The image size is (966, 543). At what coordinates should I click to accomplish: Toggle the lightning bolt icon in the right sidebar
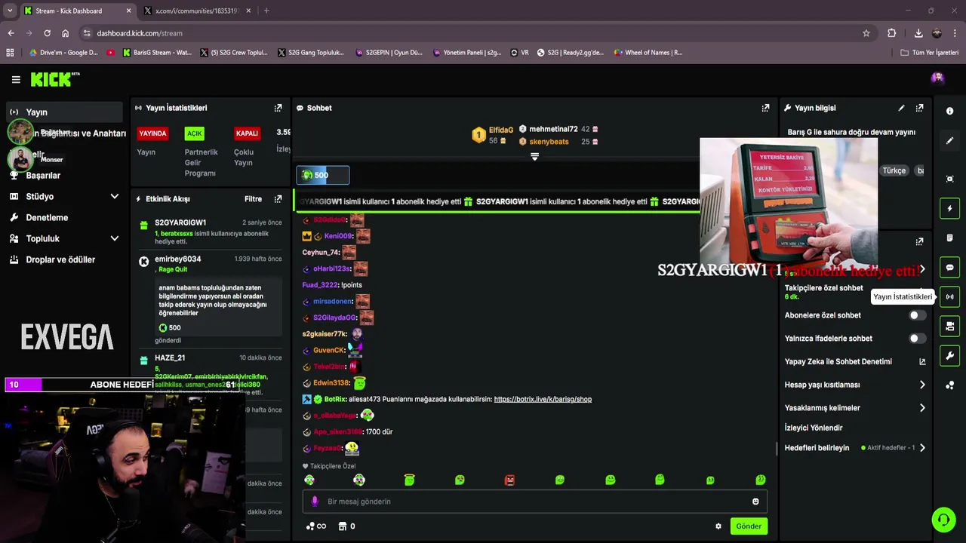950,208
